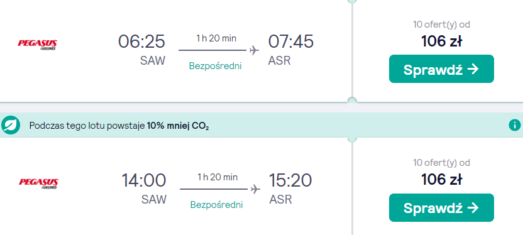Click Bezpośredni label on first flight
The width and height of the screenshot is (523, 235).
[215, 66]
